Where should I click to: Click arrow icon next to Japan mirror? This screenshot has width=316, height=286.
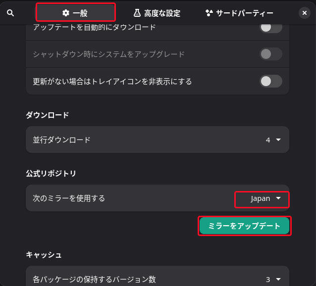tap(278, 198)
